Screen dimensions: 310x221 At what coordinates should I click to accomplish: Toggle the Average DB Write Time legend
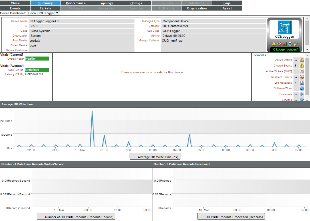pos(155,157)
